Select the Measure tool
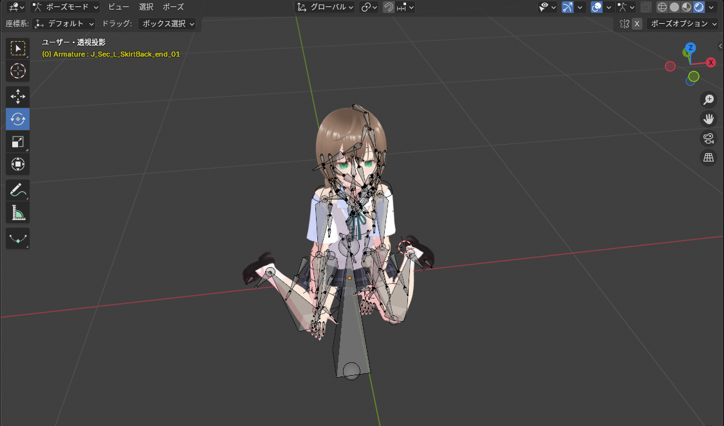724x426 pixels. 17,212
